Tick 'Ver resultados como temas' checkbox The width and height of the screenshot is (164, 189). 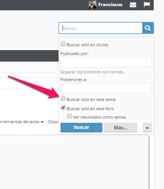point(69,116)
